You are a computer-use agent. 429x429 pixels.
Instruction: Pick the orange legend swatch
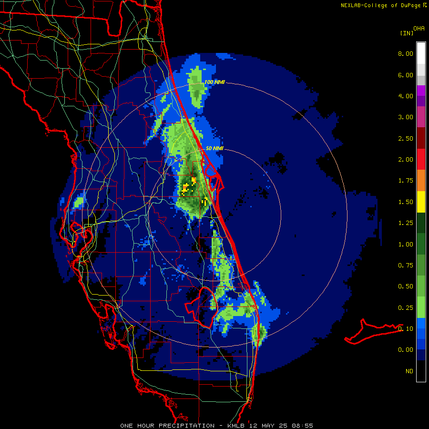[421, 181]
